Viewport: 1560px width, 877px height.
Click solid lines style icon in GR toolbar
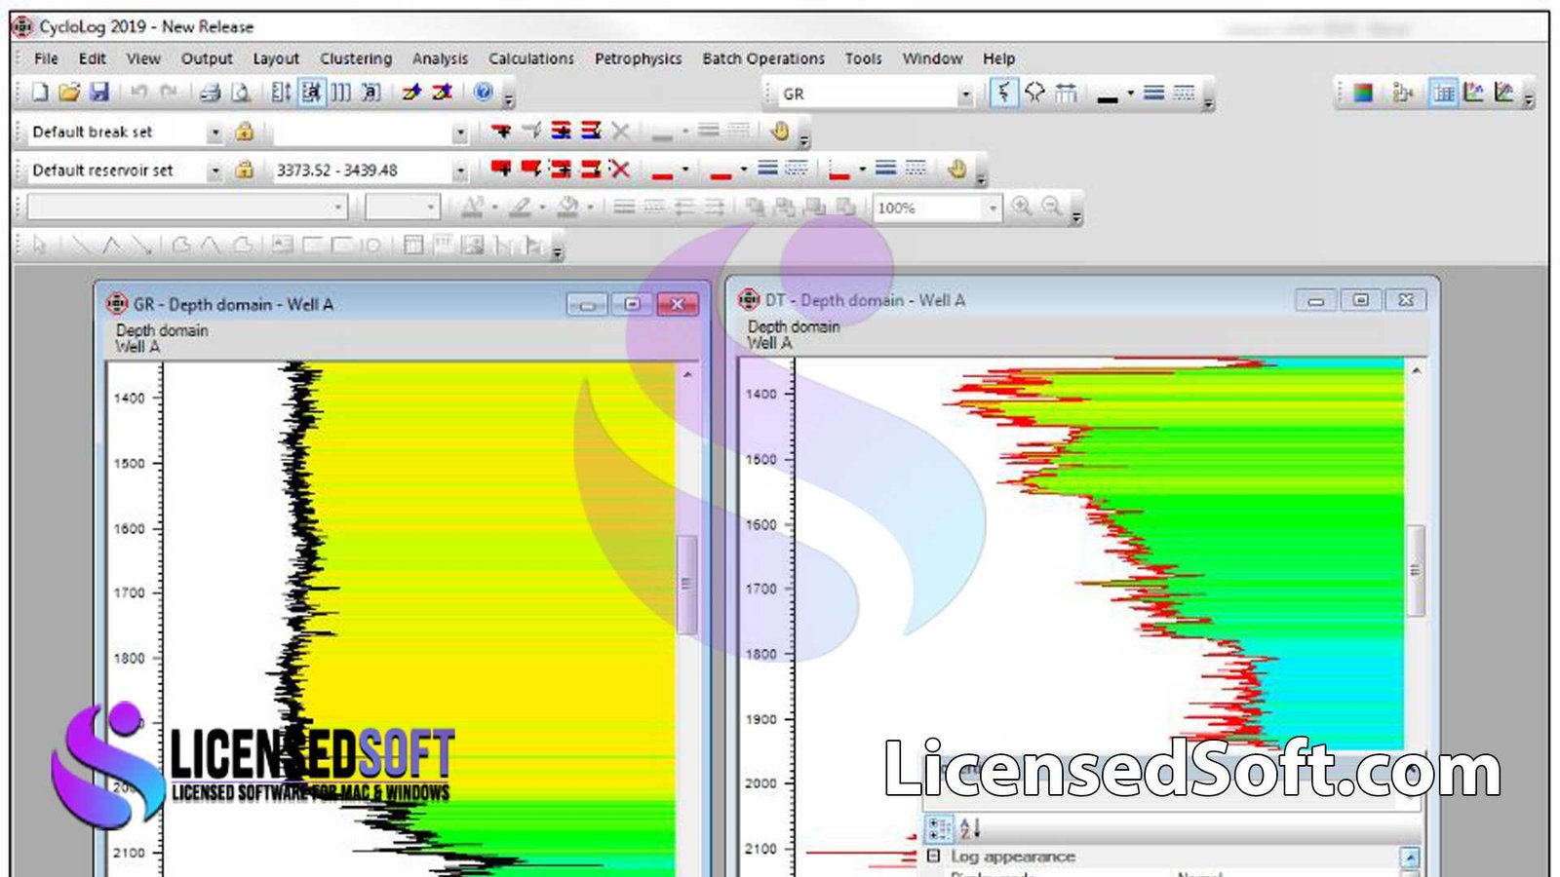click(x=1154, y=93)
